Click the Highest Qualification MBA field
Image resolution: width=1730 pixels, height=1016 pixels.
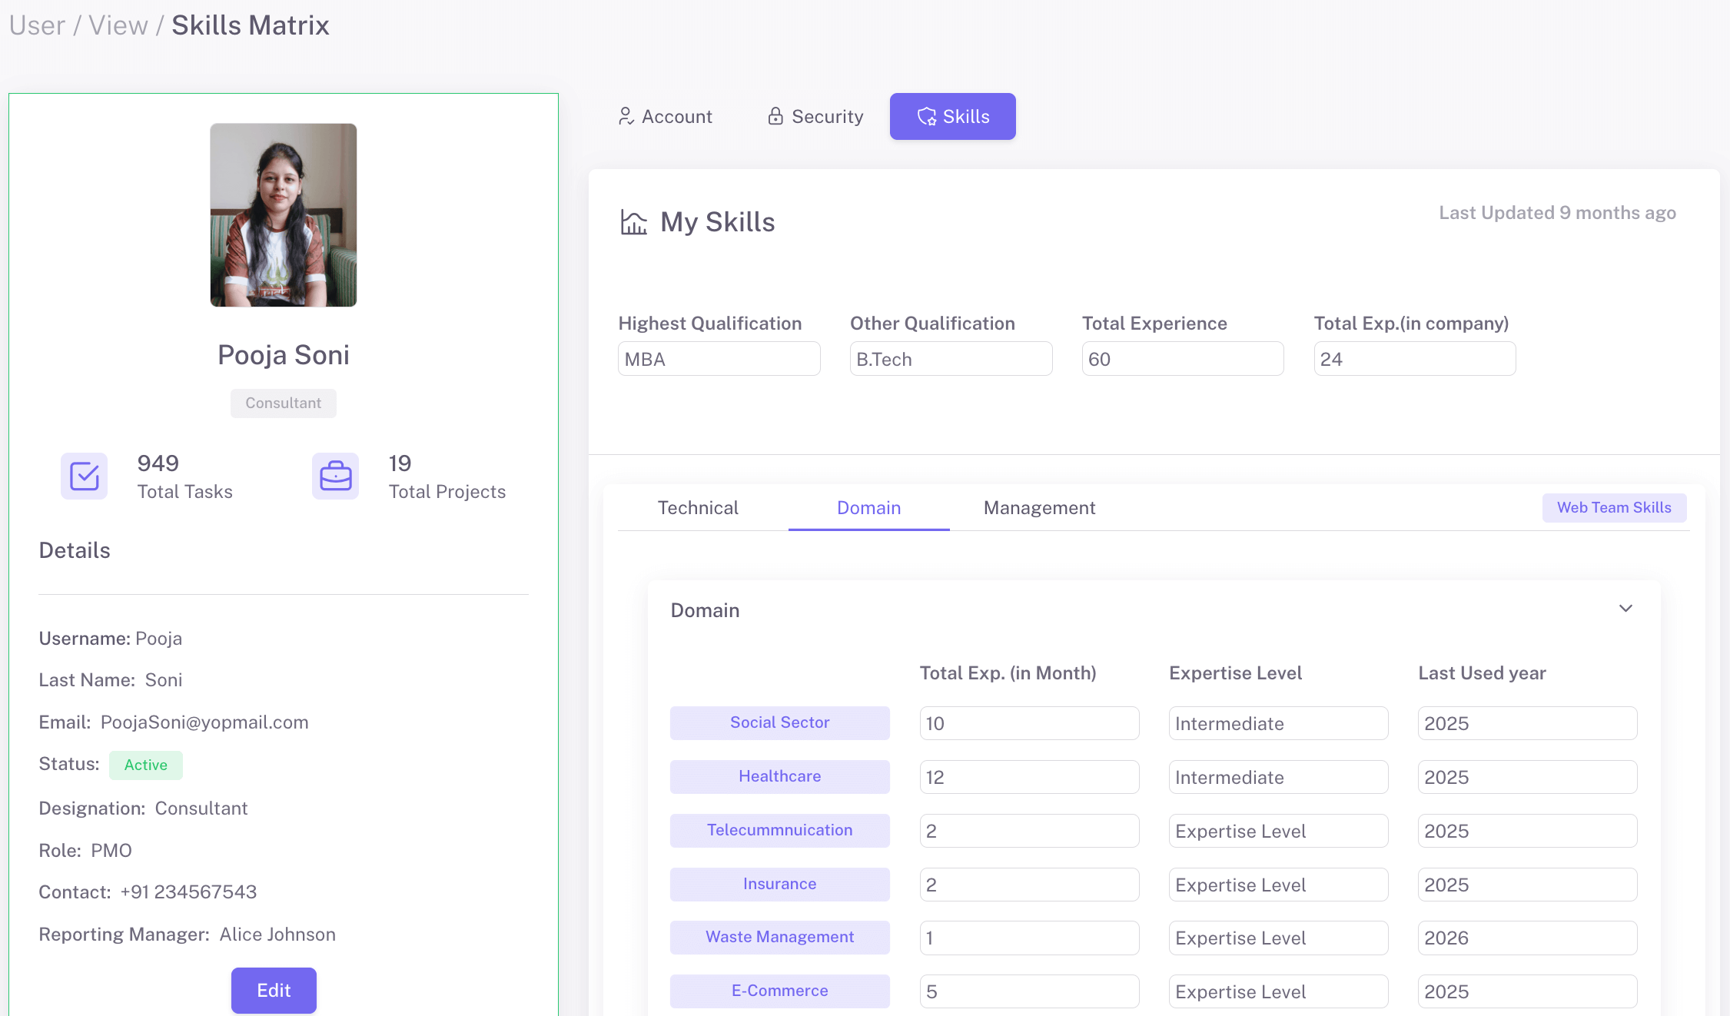(x=719, y=359)
